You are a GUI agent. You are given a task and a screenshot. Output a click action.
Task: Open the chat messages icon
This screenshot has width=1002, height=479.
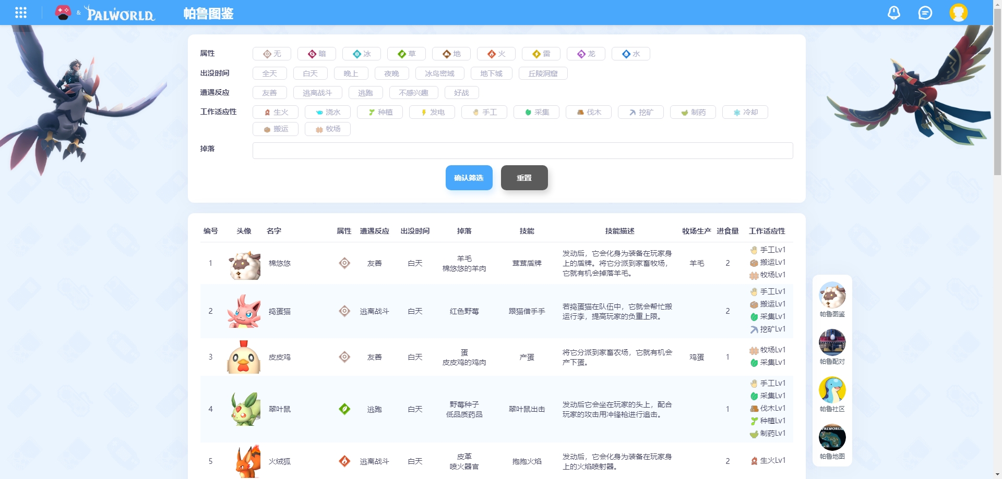pos(925,13)
